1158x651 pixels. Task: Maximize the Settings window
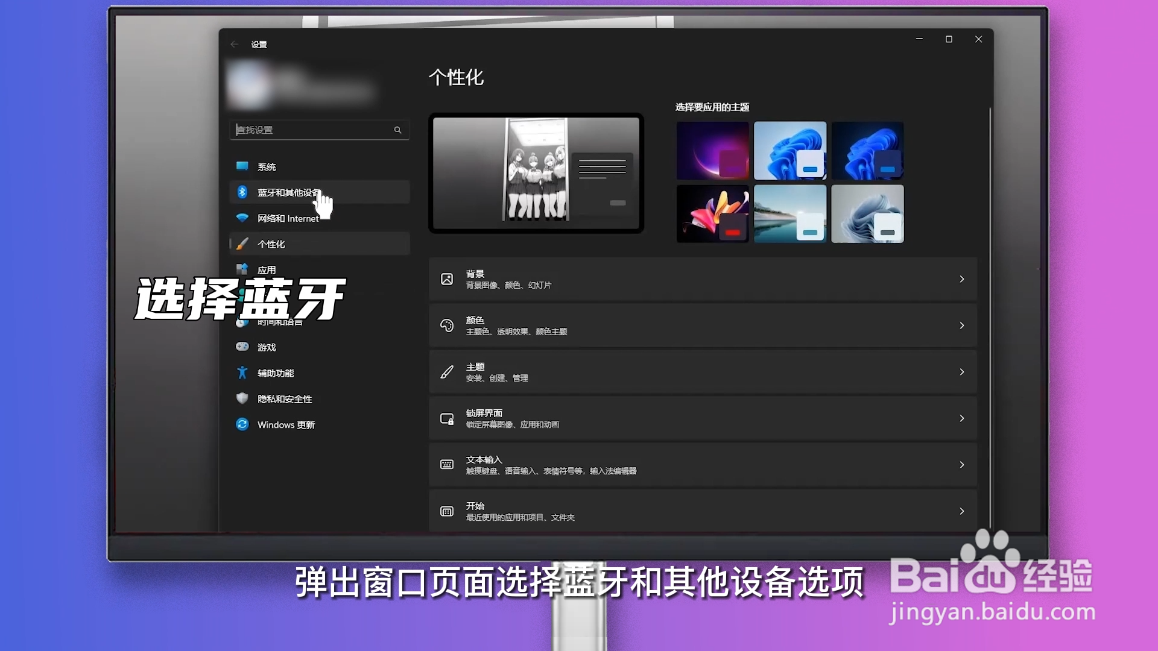[949, 39]
